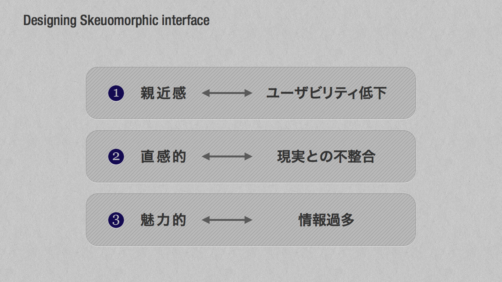Click the word Designing in the heading

[x=50, y=20]
